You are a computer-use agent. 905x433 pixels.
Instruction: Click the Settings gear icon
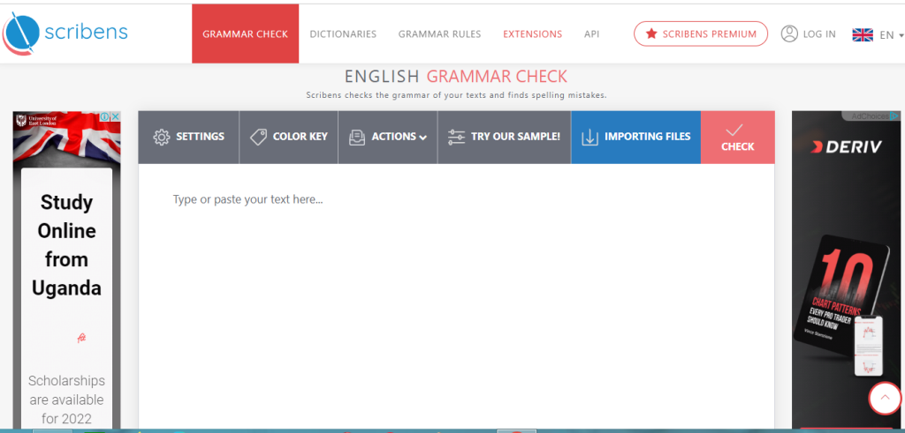(161, 137)
